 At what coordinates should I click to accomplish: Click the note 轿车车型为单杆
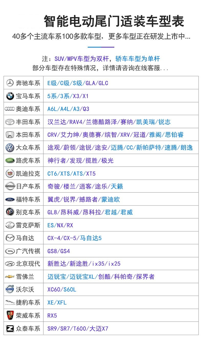coord(138,59)
